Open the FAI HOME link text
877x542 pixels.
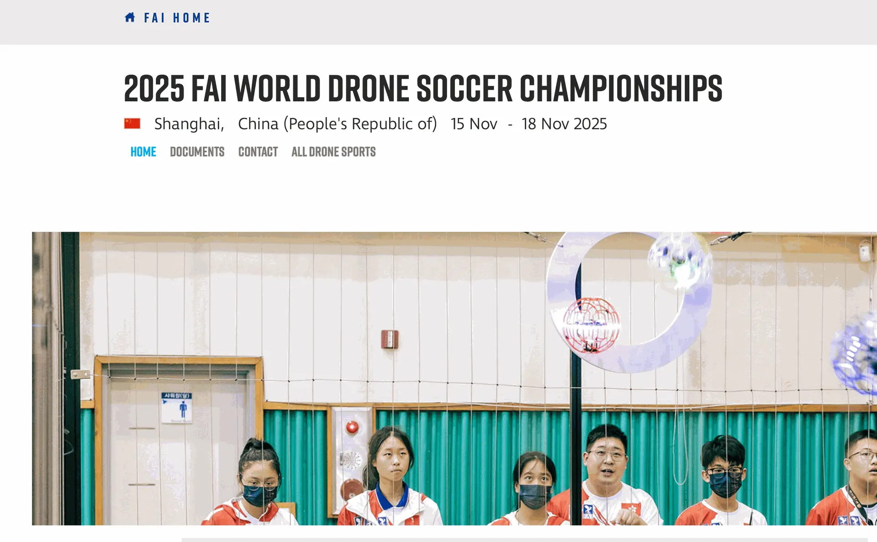point(177,18)
